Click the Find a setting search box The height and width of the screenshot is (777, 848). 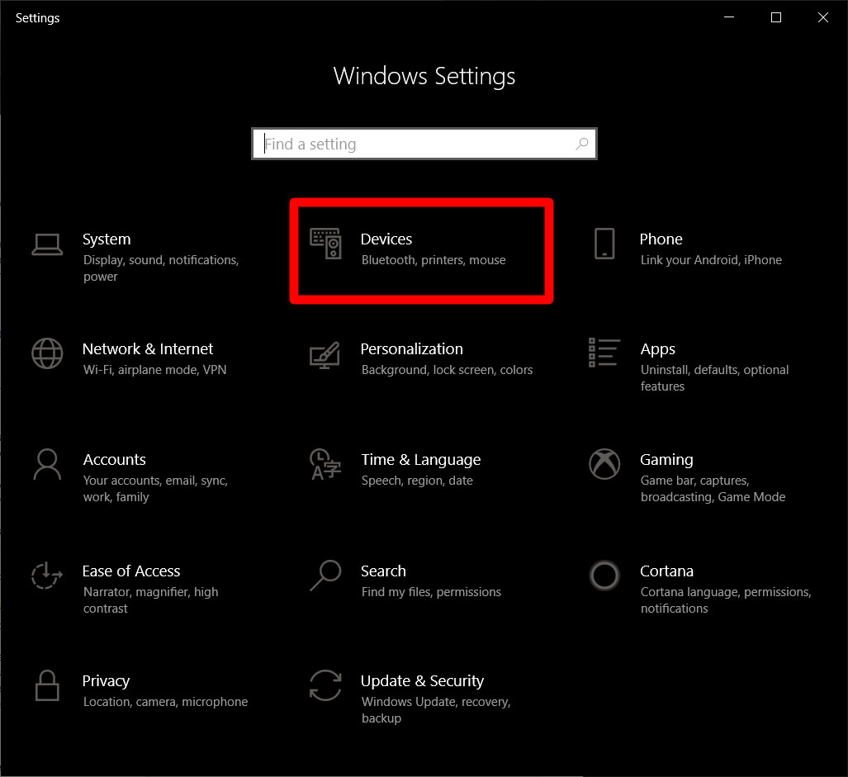424,143
